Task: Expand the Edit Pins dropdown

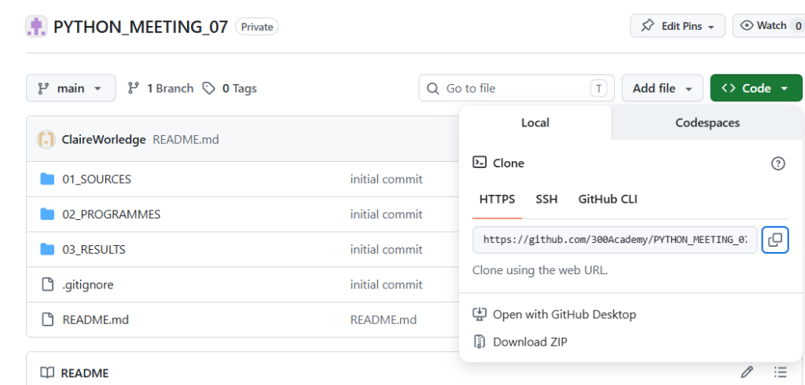Action: click(678, 26)
